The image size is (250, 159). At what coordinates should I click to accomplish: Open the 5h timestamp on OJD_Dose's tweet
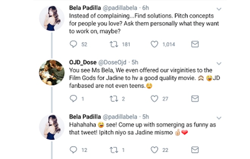[135, 62]
